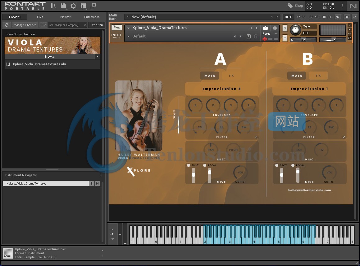This screenshot has width=360, height=266.
Task: Click the refresh libraries icon
Action: tap(7, 25)
